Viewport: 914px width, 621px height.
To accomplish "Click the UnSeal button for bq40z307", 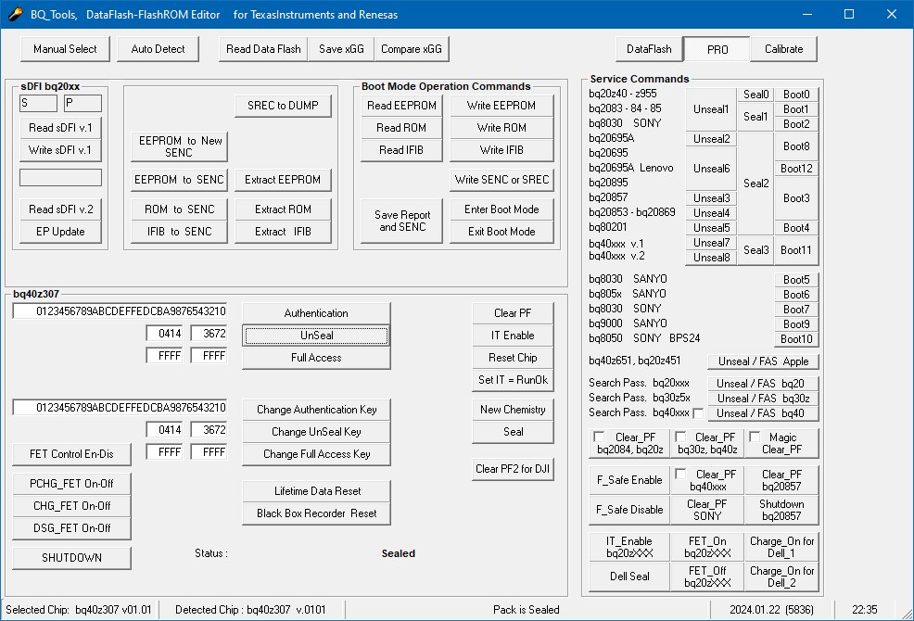I will [316, 336].
